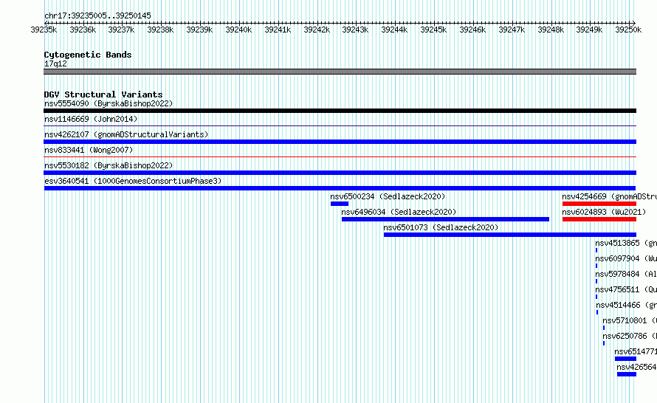Click the 17q12 cytogenetic band bar
Viewport: 657px width, 403px height.
point(340,72)
